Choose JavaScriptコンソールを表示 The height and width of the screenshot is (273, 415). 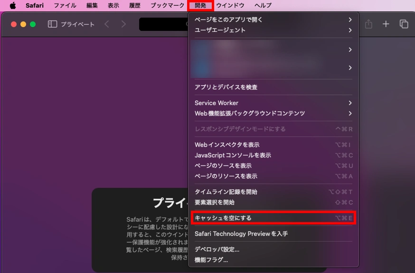(x=274, y=156)
